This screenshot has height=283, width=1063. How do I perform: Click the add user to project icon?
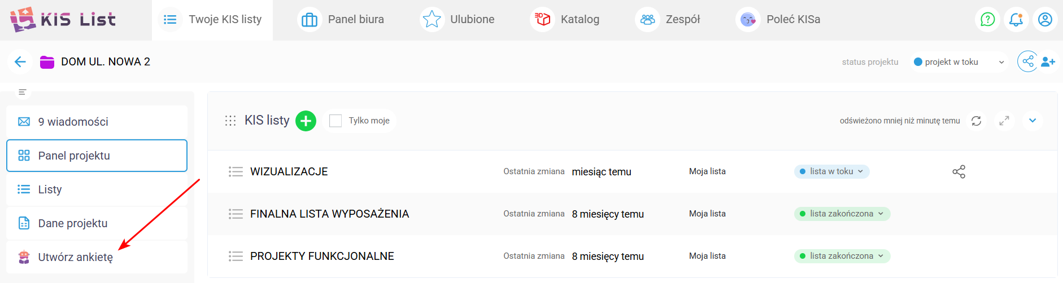point(1048,62)
